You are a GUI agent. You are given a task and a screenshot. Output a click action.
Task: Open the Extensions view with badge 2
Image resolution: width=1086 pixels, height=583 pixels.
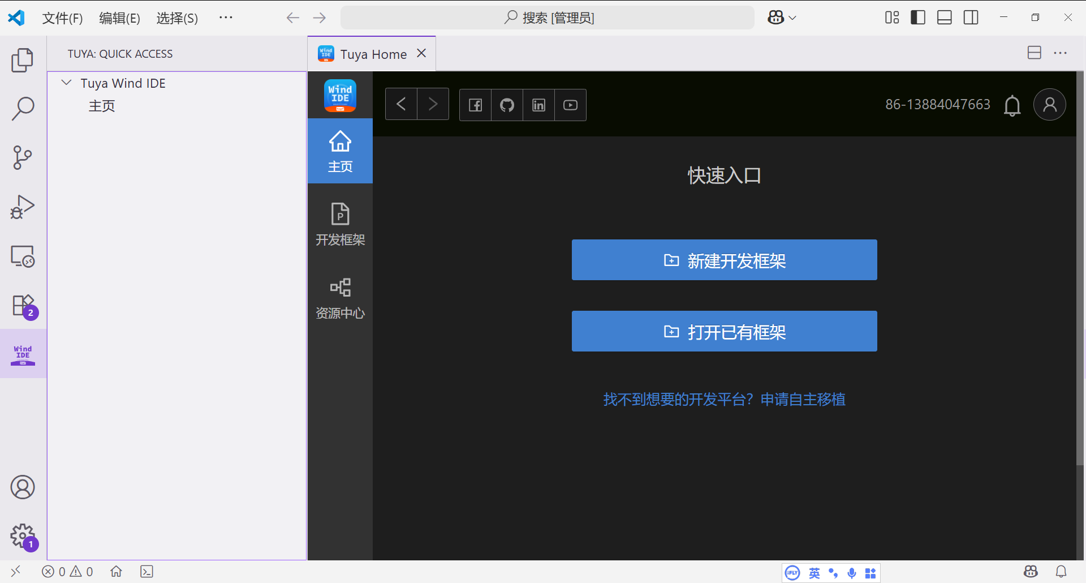click(x=23, y=306)
